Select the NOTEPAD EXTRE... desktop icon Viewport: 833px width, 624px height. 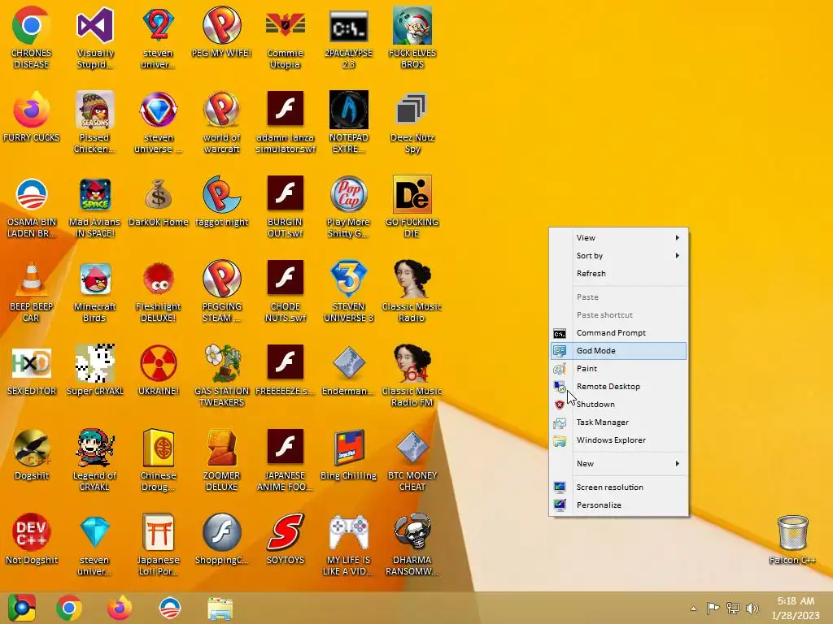click(348, 122)
